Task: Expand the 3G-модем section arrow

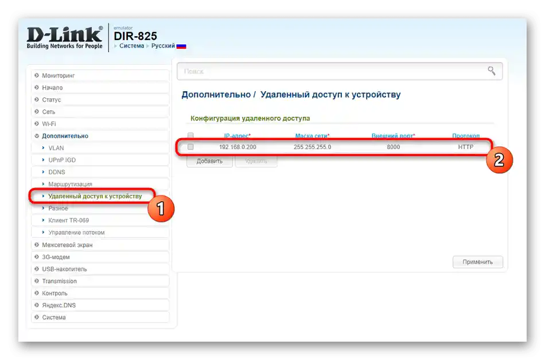Action: click(37, 257)
